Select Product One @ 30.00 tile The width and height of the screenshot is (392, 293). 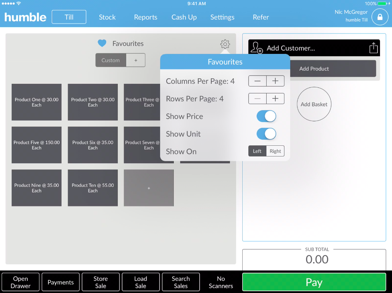coord(36,102)
